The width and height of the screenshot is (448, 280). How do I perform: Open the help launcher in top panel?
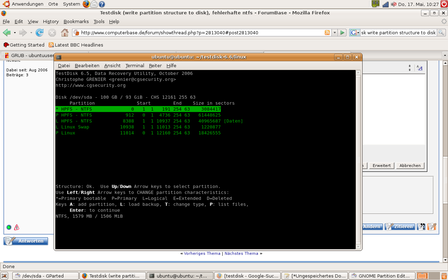[102, 4]
